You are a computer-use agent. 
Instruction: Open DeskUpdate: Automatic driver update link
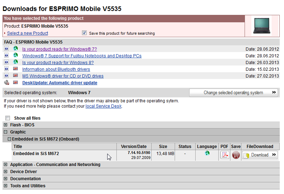pyautogui.click(x=60, y=83)
